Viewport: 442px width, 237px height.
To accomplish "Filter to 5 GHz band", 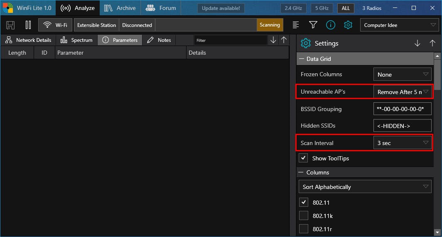I will (322, 8).
